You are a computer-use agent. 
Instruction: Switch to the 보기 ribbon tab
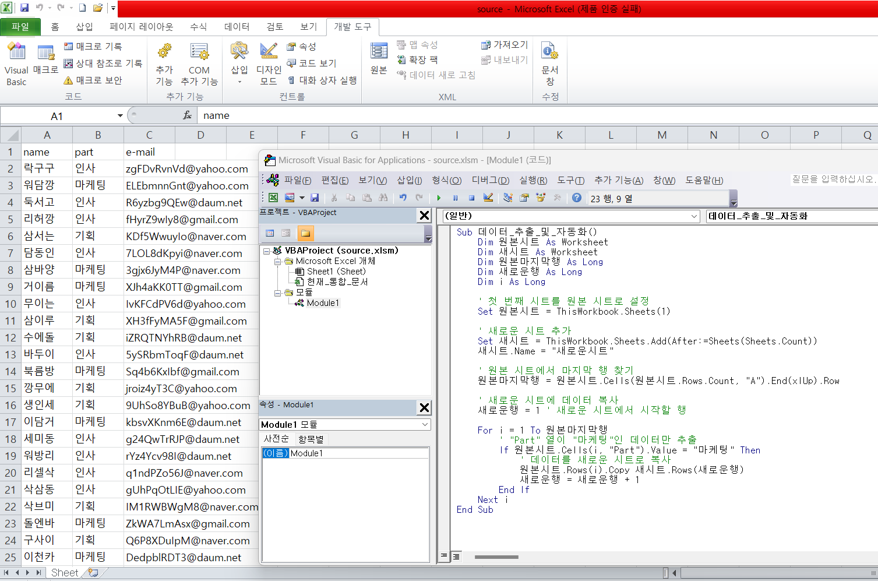point(308,26)
